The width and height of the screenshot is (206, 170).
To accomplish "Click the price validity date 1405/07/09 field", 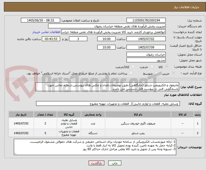I will click(146, 47).
